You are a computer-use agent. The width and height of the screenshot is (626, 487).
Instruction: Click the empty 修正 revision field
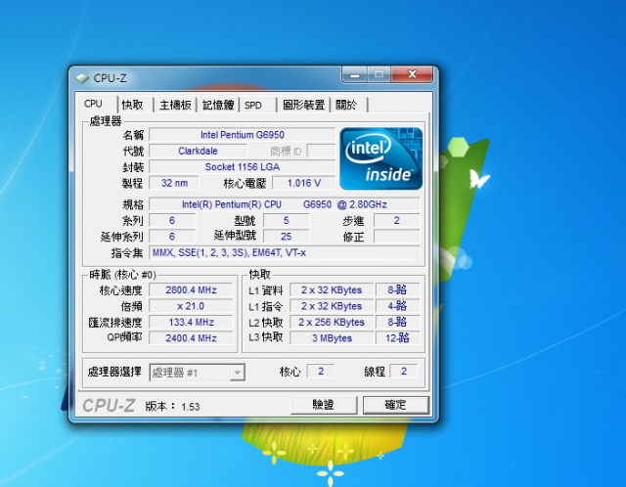396,237
